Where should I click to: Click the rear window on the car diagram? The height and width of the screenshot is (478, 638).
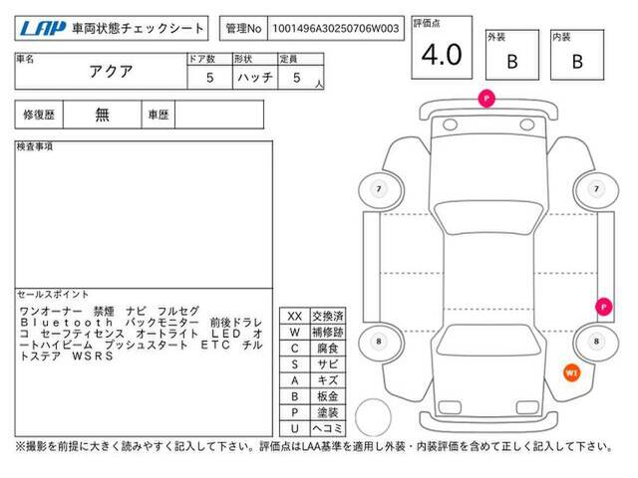tap(488, 340)
